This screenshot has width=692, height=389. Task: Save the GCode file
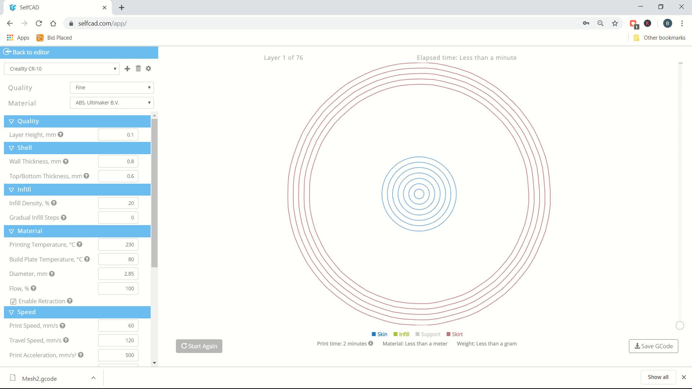click(x=653, y=346)
